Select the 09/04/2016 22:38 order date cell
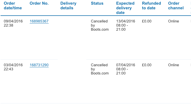 tap(13, 23)
